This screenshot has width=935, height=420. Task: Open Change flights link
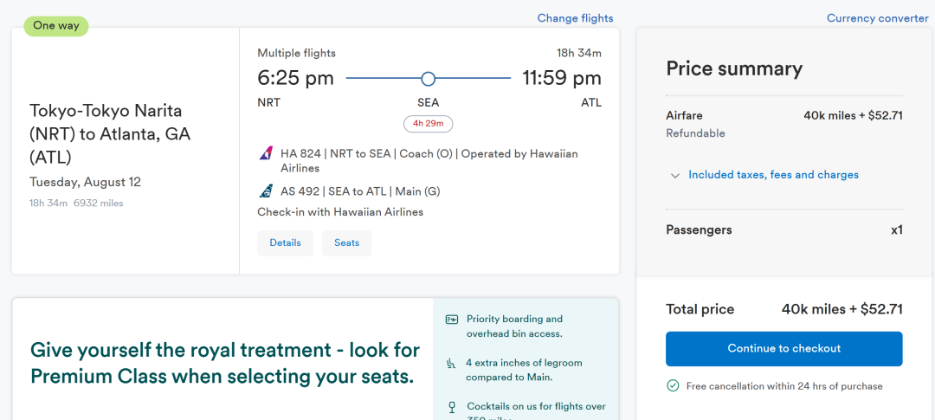pos(575,18)
